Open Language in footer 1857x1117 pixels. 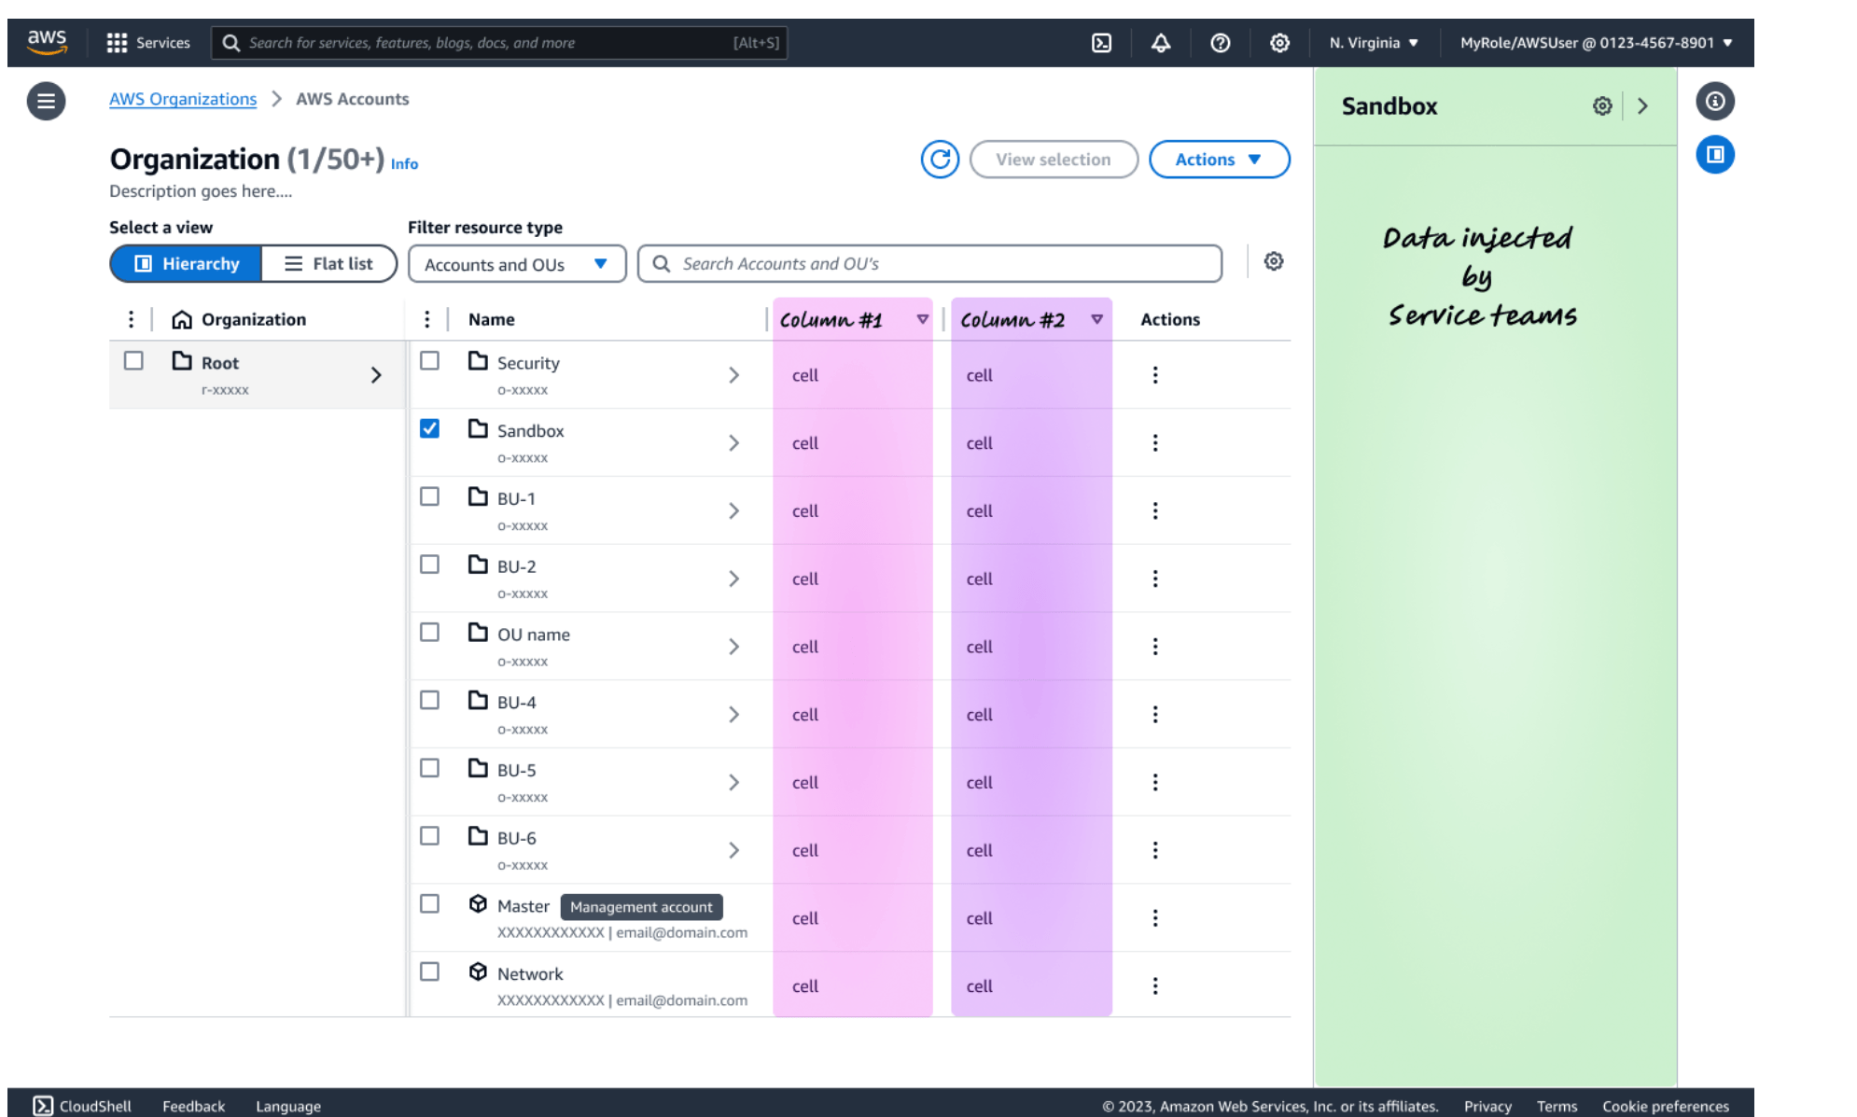288,1107
